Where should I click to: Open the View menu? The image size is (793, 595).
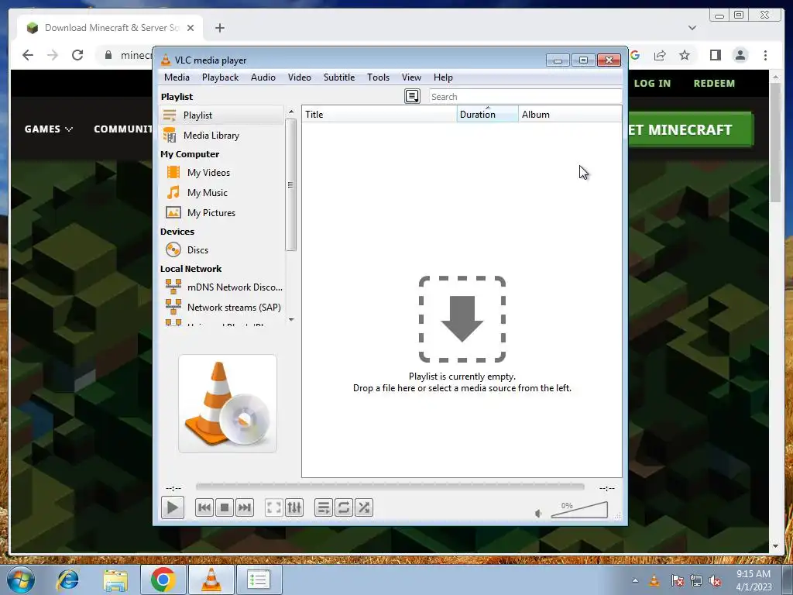point(411,77)
